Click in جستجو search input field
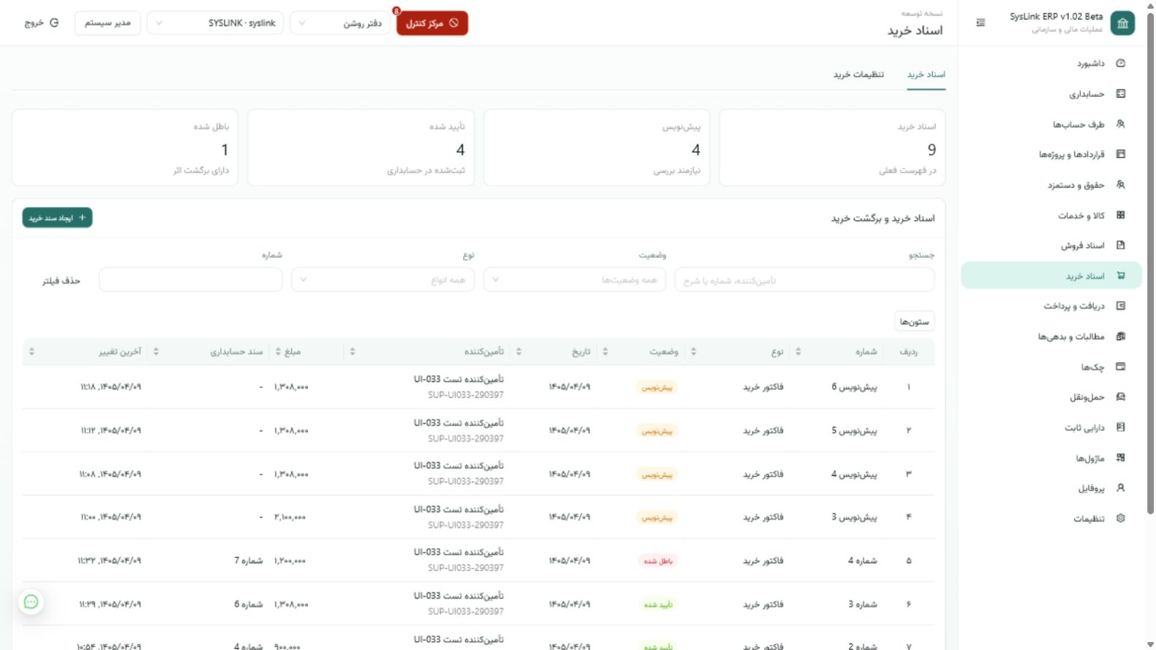Screen dimensions: 1156x650 click(x=804, y=280)
